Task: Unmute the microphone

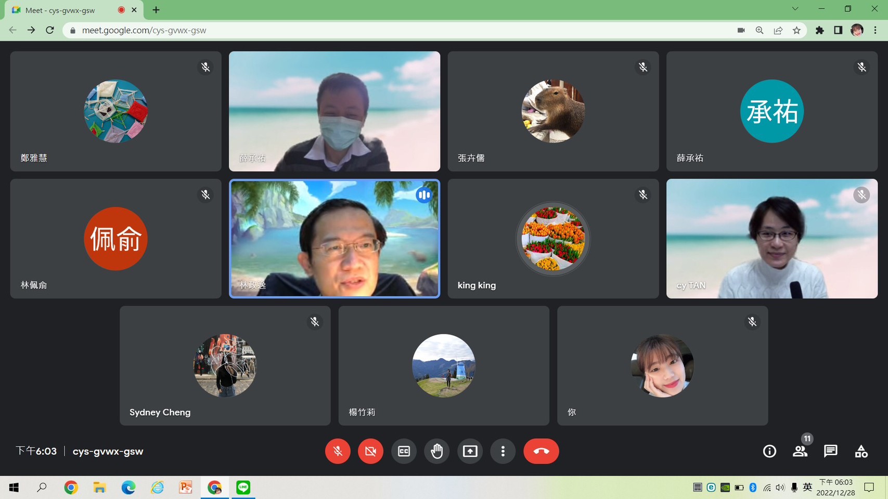Action: (338, 451)
